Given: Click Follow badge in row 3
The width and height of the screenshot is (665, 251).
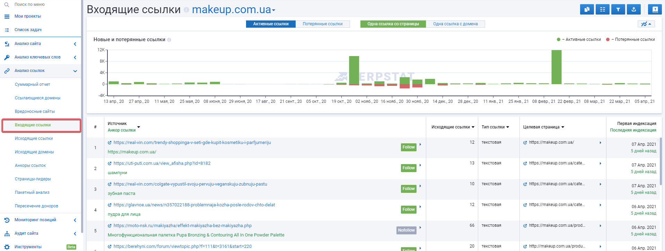Looking at the screenshot, I should click(409, 189).
